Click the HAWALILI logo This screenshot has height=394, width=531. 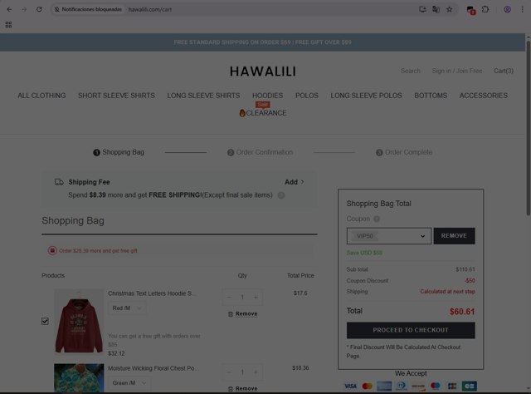click(263, 71)
